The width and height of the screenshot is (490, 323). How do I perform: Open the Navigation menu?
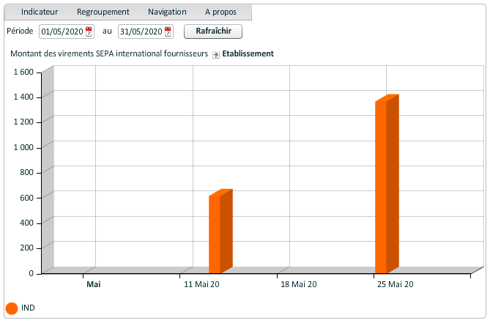pyautogui.click(x=167, y=12)
